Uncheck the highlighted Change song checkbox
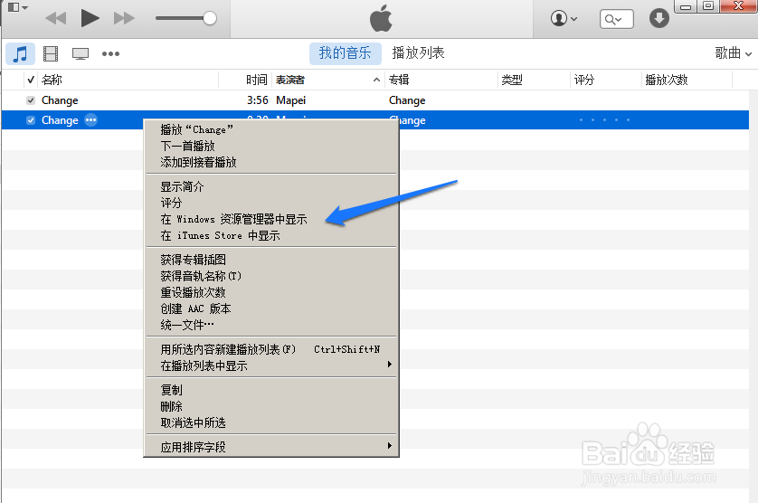Viewport: 758px width, 503px height. pos(31,120)
